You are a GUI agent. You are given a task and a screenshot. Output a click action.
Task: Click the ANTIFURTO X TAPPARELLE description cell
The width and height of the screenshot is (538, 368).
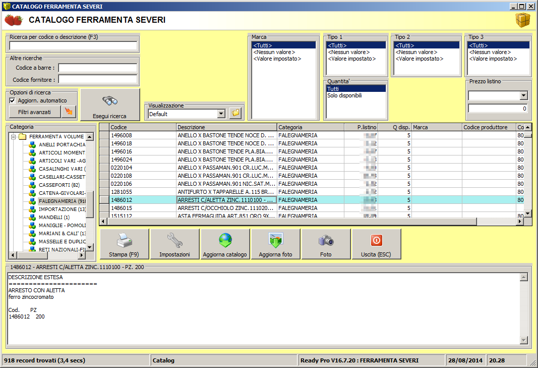coord(226,192)
